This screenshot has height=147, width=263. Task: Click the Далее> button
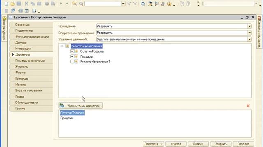point(198,144)
